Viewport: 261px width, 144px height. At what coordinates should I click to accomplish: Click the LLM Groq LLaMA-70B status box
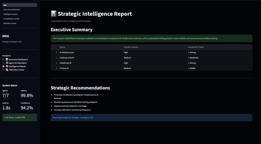(x=20, y=117)
